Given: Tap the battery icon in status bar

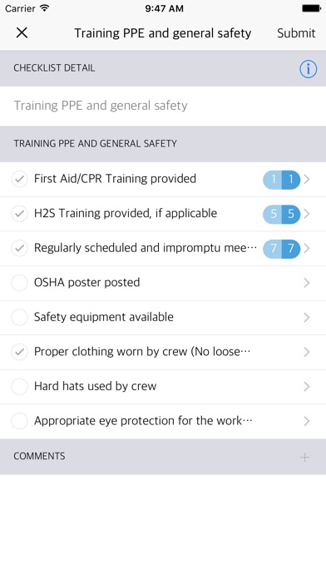Looking at the screenshot, I should click(311, 8).
